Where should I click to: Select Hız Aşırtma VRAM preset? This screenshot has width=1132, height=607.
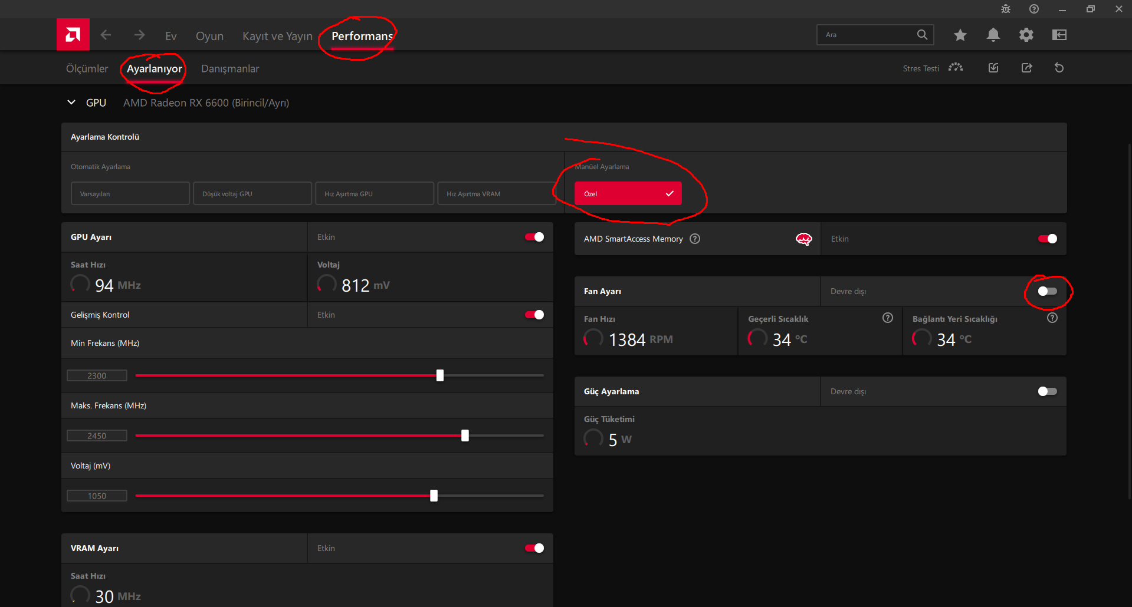(497, 193)
